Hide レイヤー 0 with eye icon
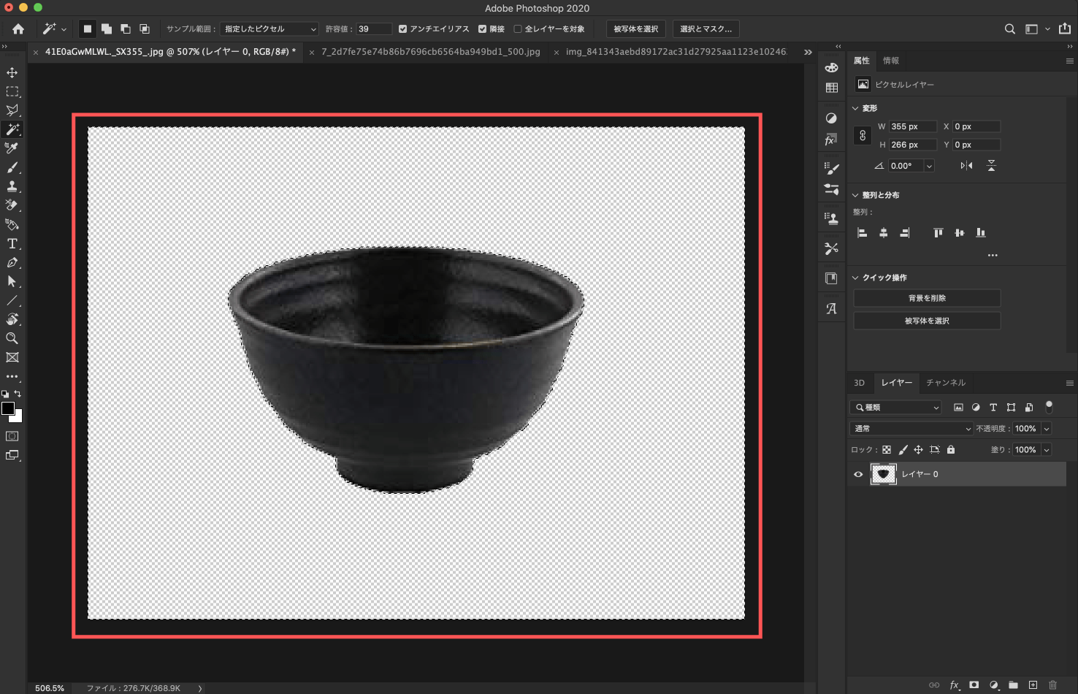 pos(858,474)
